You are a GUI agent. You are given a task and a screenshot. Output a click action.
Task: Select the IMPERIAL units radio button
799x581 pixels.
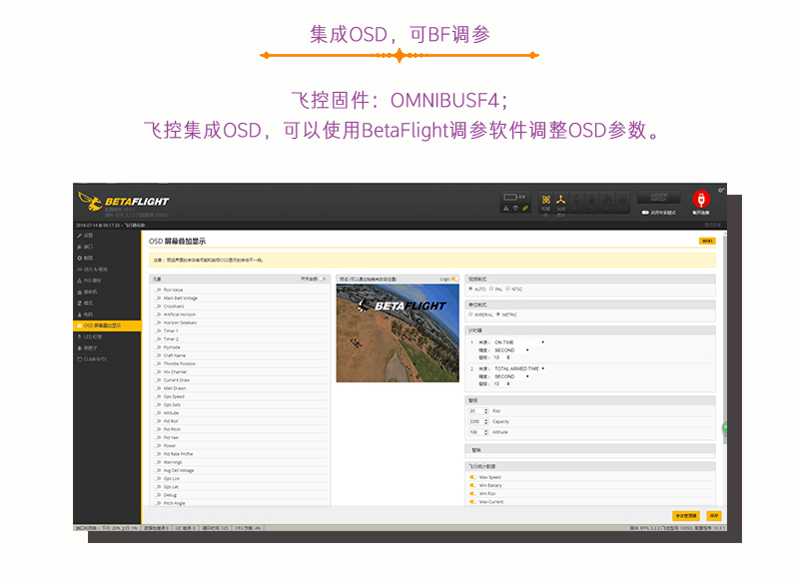471,314
